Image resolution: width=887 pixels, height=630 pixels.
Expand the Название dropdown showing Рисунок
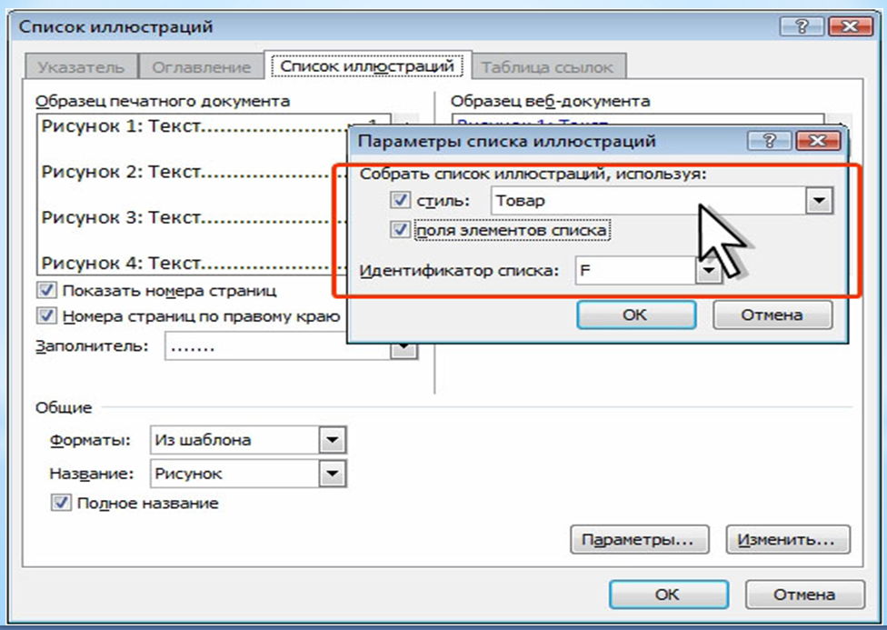(x=332, y=474)
